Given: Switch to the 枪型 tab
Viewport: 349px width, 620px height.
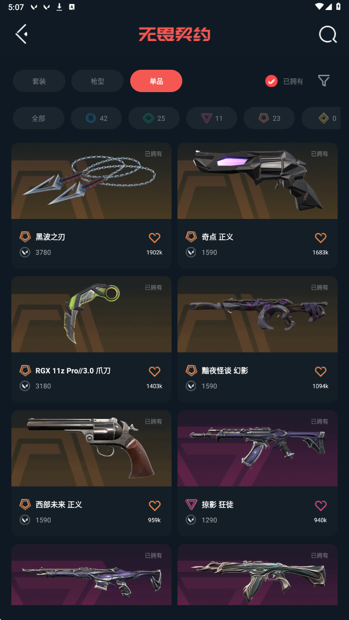Looking at the screenshot, I should [x=98, y=81].
